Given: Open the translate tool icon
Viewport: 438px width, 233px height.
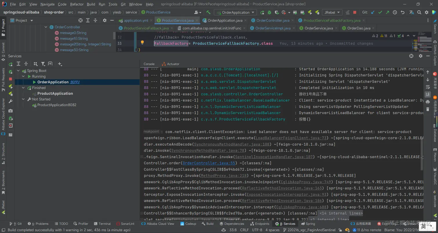Looking at the screenshot, I should 412,12.
